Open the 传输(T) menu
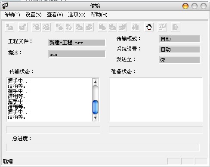The height and width of the screenshot is (167, 210). click(12, 15)
